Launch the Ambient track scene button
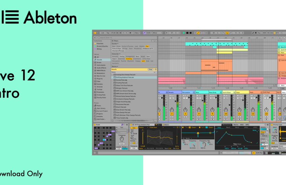The height and width of the screenshot is (185, 286). tap(279, 78)
